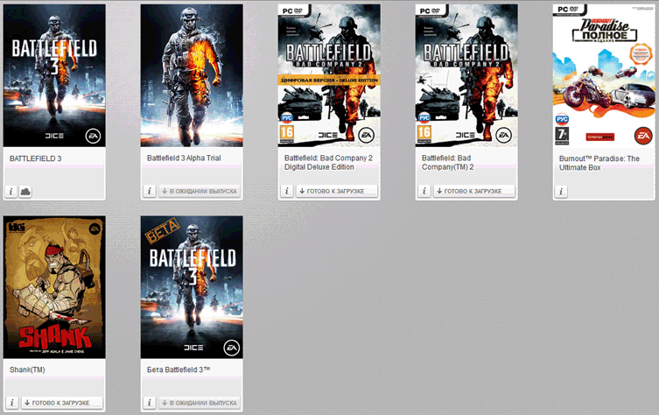
Task: Click the info icon under Shank(TM)
Action: tap(11, 403)
